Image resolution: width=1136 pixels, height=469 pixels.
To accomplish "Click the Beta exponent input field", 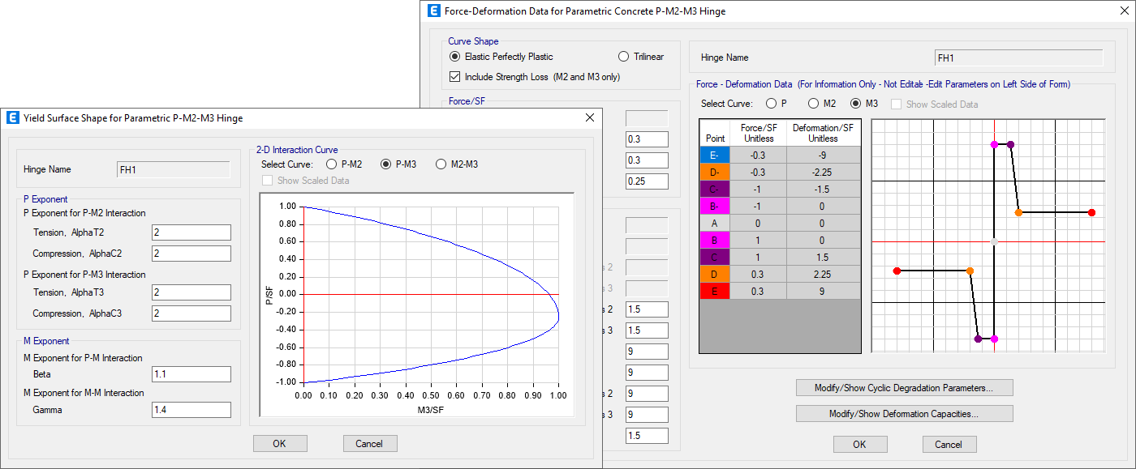I will [191, 374].
